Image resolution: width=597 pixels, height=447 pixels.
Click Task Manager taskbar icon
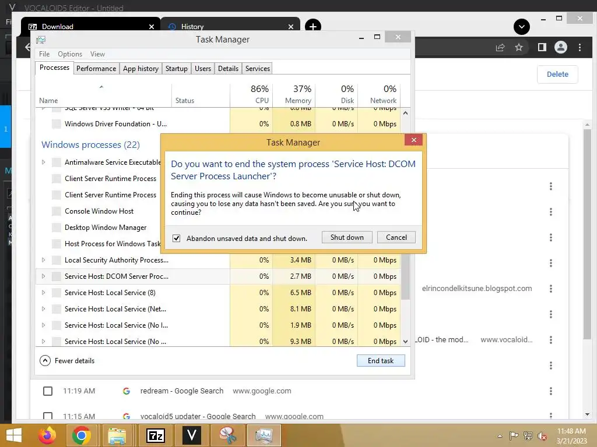pyautogui.click(x=264, y=435)
